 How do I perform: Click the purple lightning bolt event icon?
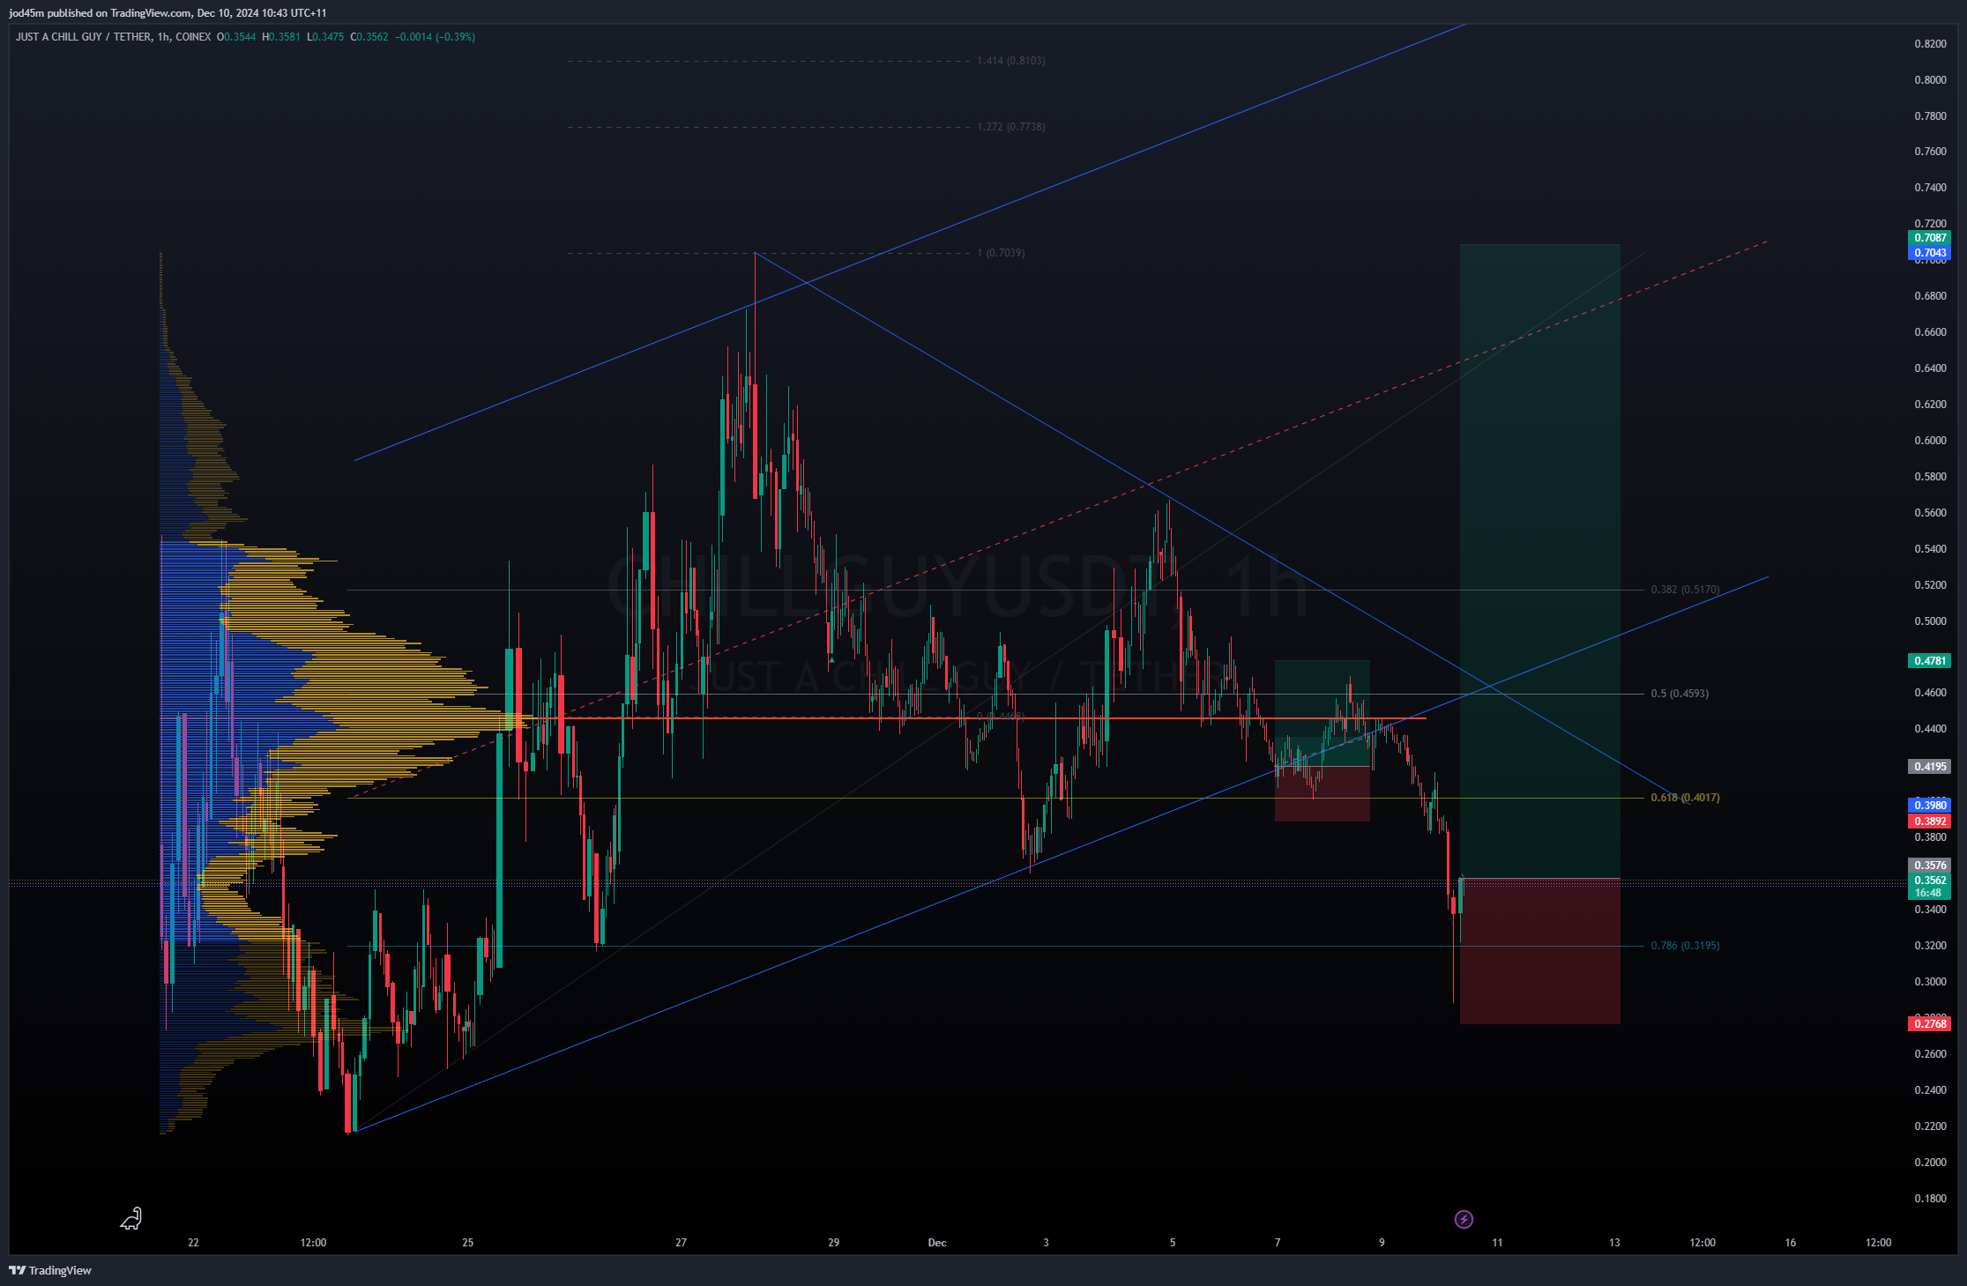(x=1464, y=1219)
